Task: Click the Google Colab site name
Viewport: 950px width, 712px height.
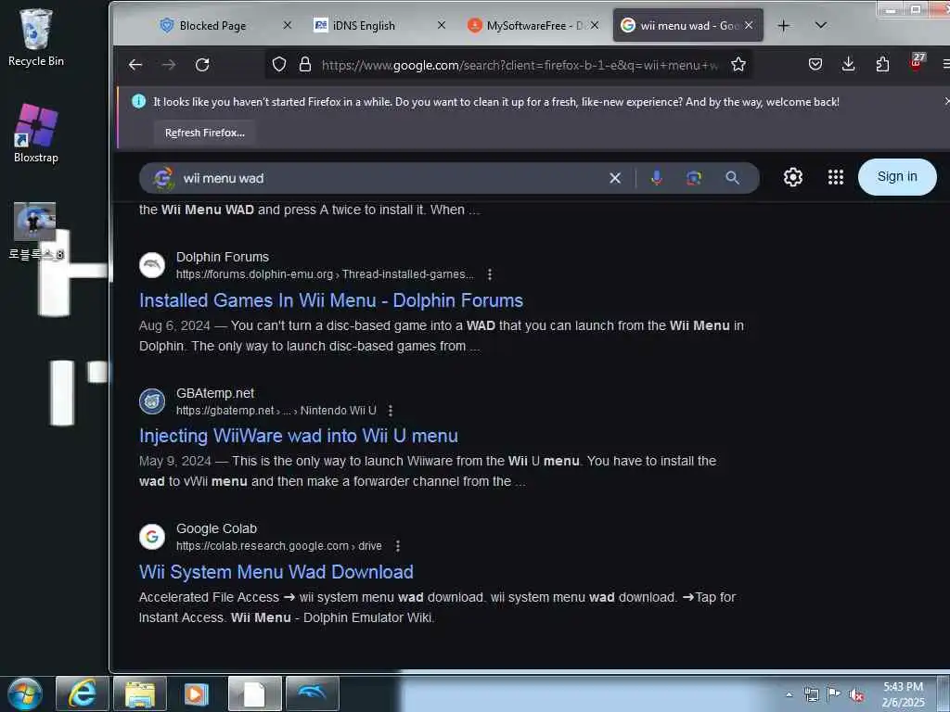Action: 216,528
